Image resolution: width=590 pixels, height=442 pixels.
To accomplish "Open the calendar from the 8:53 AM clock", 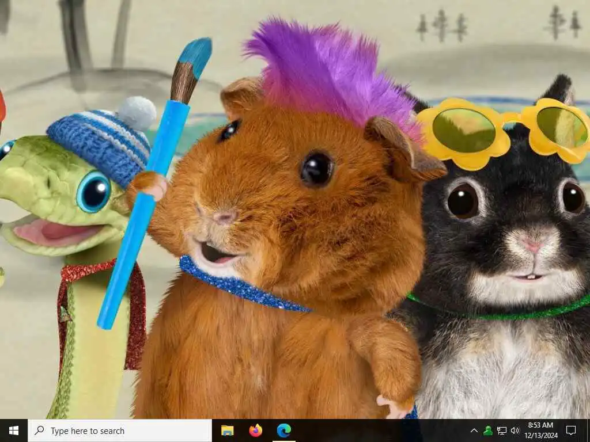I will pos(540,430).
